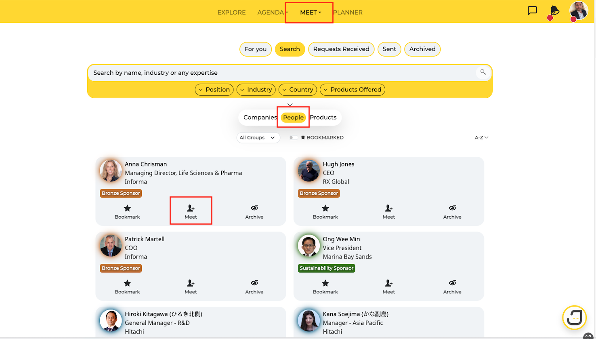Open Hugh Jones's profile name

pyautogui.click(x=338, y=164)
